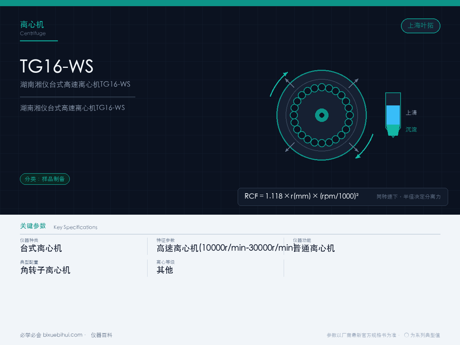Click the centrifuge rotor center hub
The height and width of the screenshot is (345, 460).
322,115
